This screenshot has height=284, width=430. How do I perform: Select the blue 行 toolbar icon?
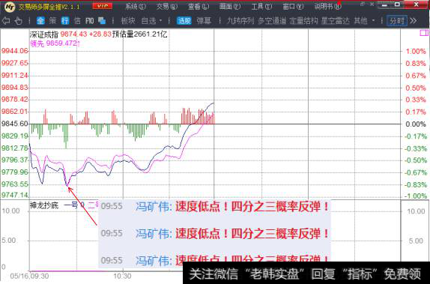[x=65, y=20]
